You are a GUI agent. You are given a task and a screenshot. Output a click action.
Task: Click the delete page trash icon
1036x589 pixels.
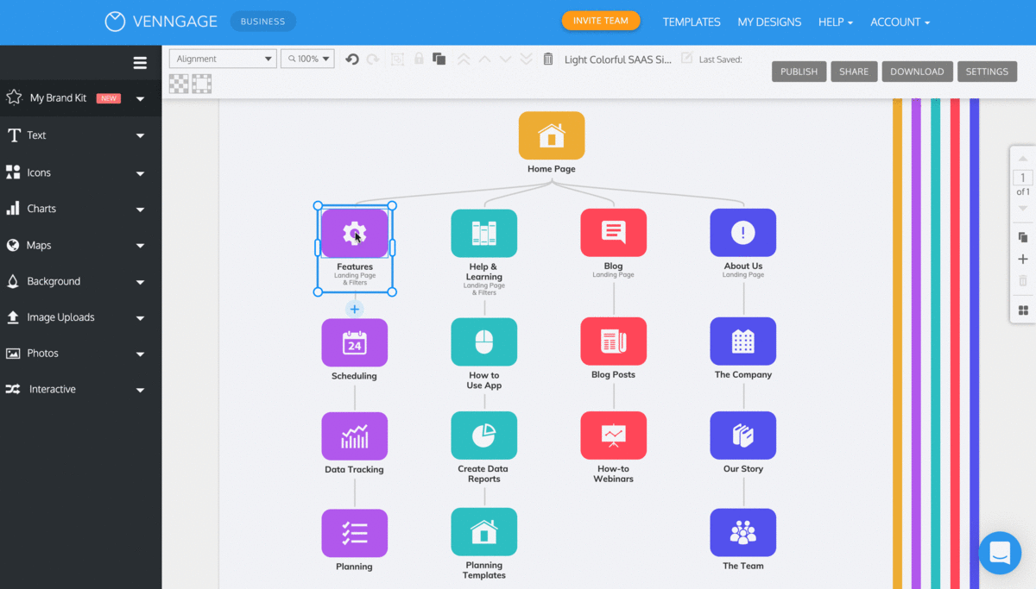tap(1023, 280)
